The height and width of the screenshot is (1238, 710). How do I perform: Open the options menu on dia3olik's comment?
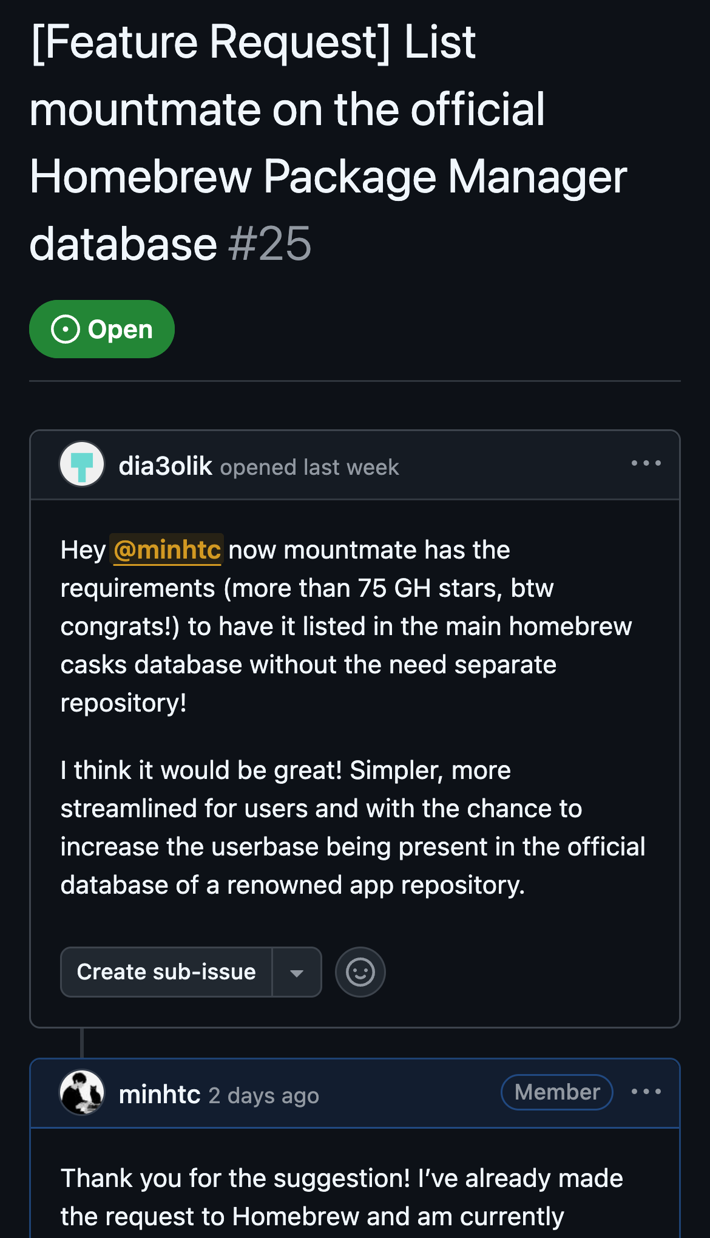646,463
